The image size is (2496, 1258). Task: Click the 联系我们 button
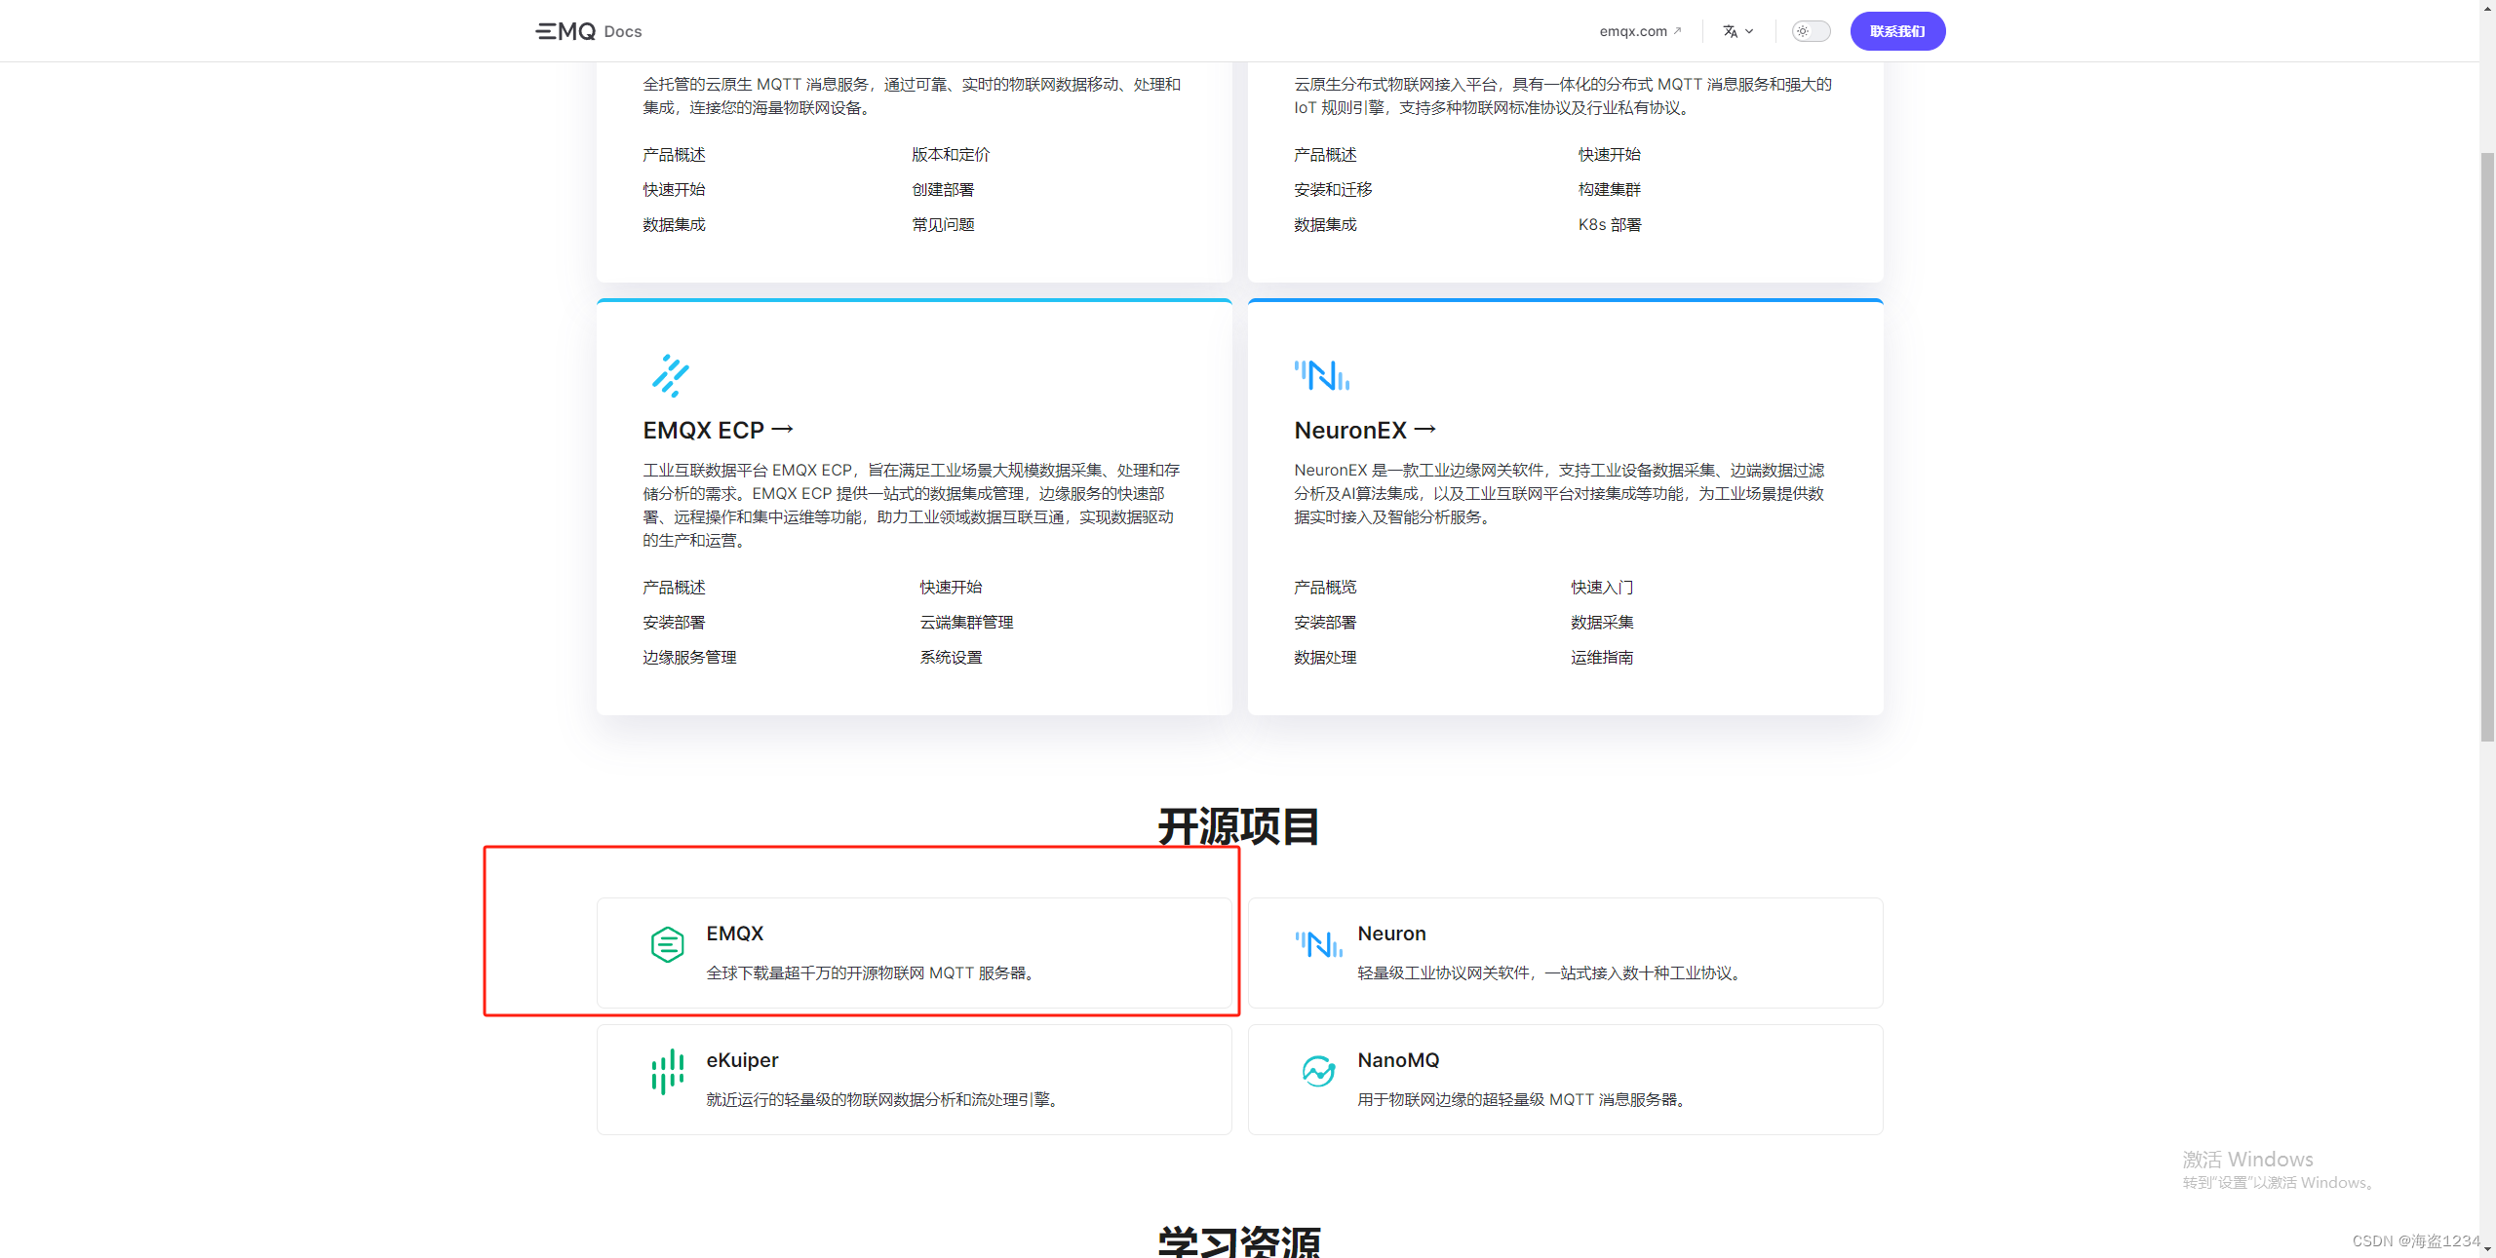[1897, 31]
